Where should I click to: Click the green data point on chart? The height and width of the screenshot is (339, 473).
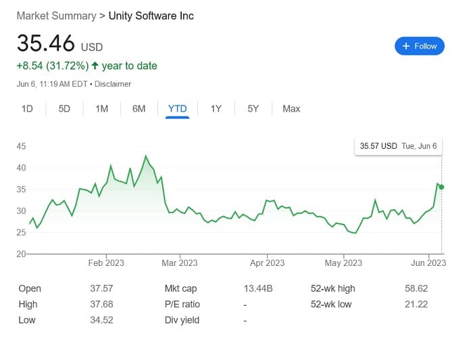[x=441, y=187]
